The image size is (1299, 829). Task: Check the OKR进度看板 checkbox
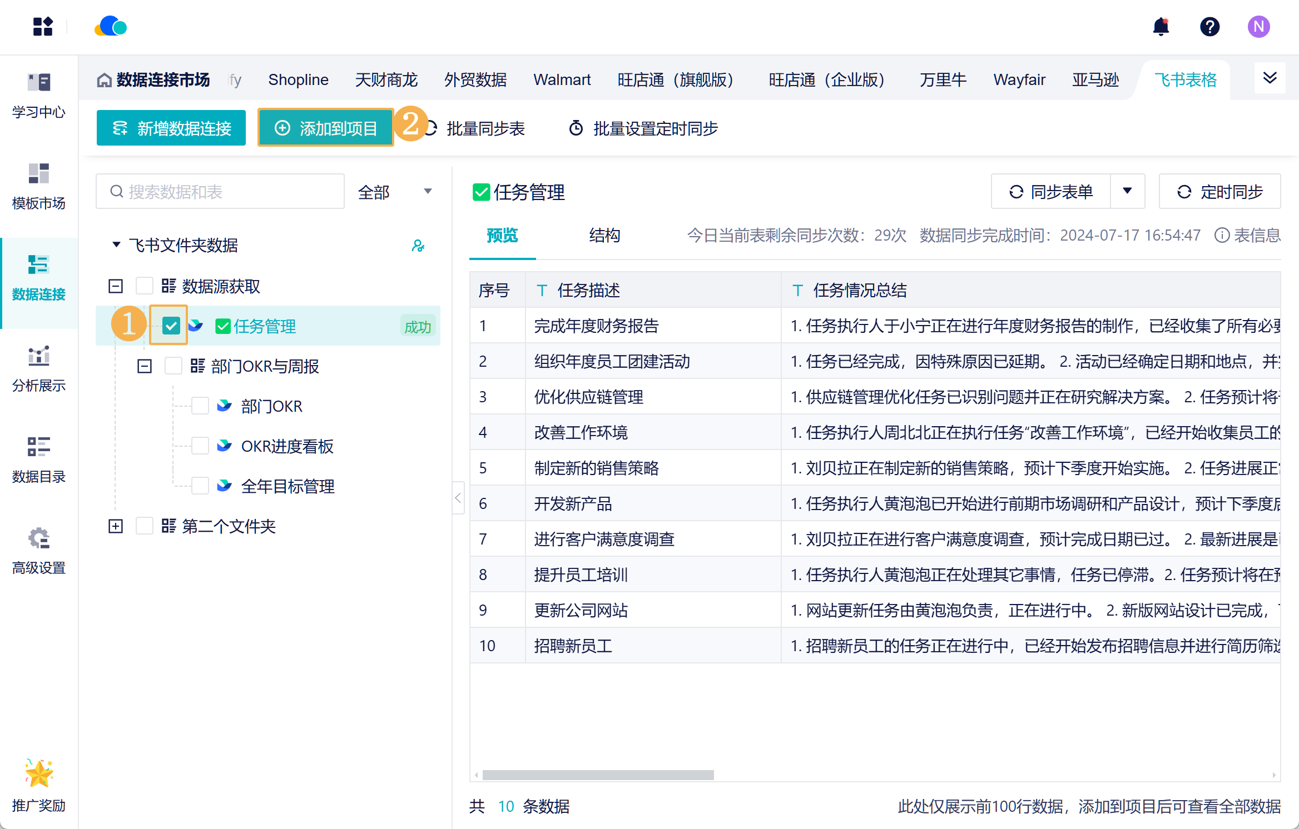[x=200, y=446]
